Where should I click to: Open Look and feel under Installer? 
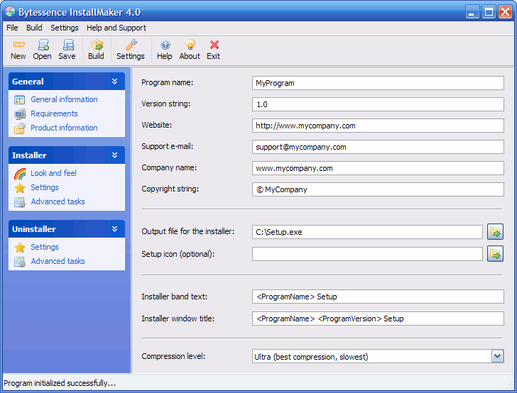(x=53, y=173)
